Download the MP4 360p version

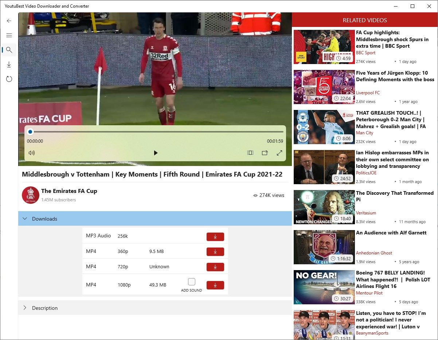coord(215,252)
